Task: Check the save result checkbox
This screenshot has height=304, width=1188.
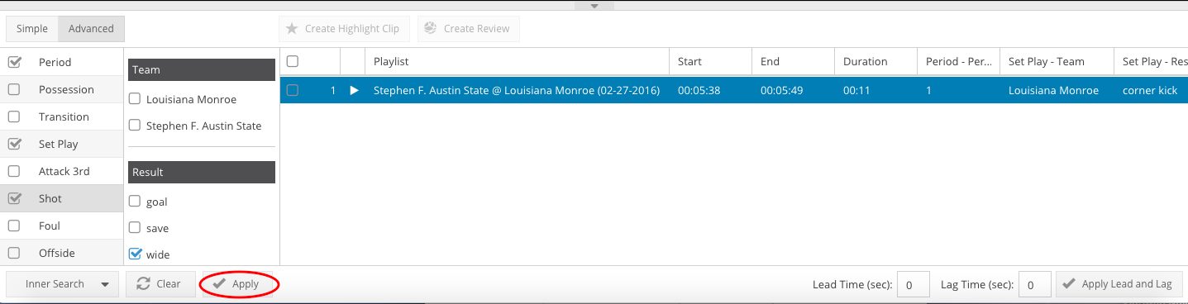Action: pyautogui.click(x=135, y=228)
